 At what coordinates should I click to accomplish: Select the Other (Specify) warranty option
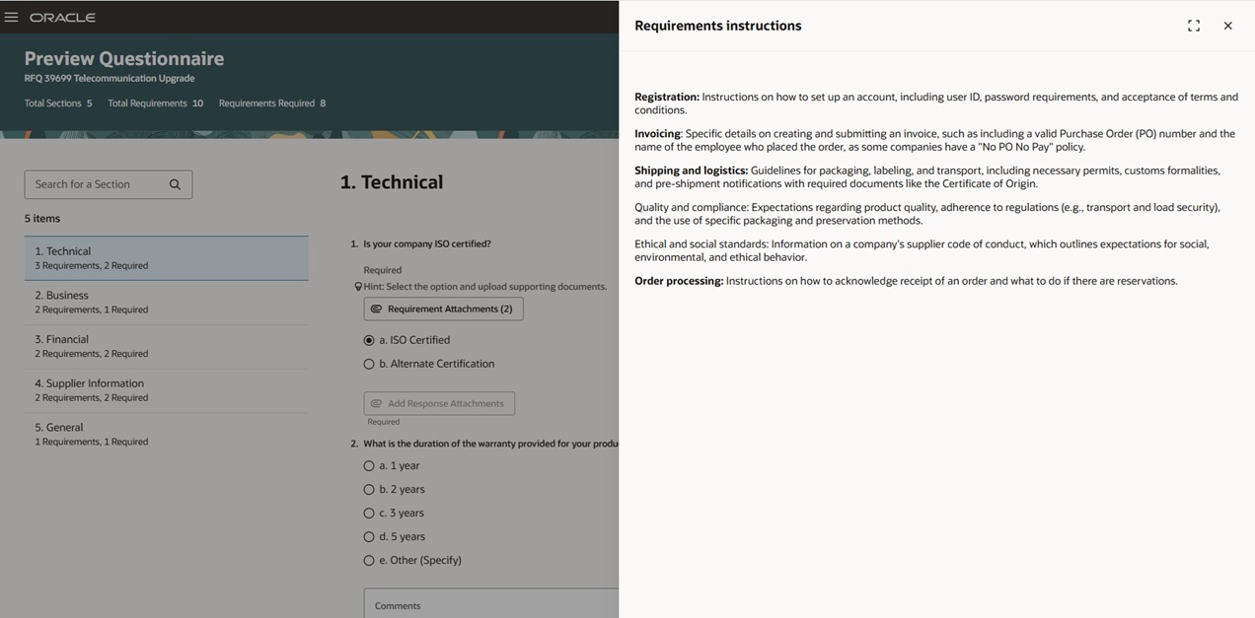point(369,560)
